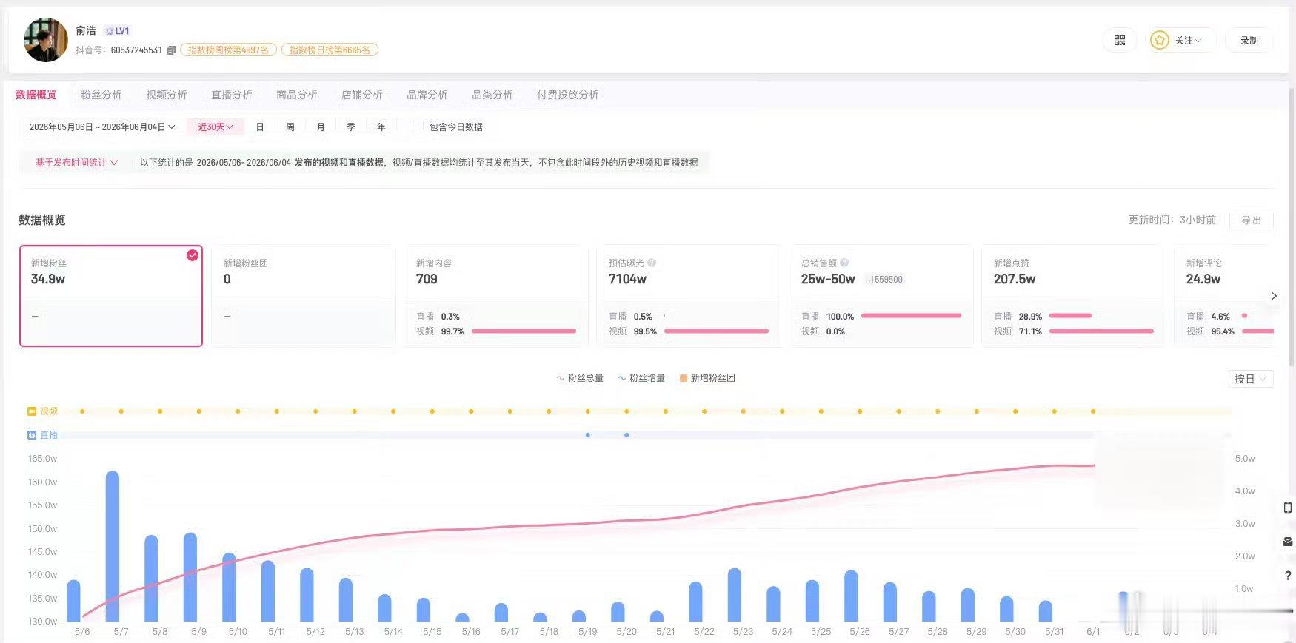Viewport: 1296px width, 643px height.
Task: Click the 录制 button
Action: (x=1249, y=41)
